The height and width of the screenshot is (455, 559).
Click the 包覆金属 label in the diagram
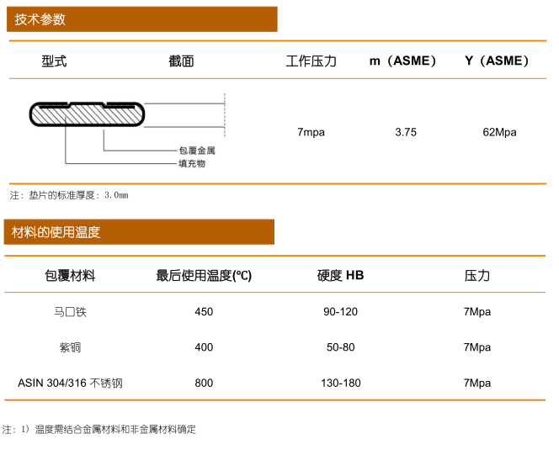point(197,151)
